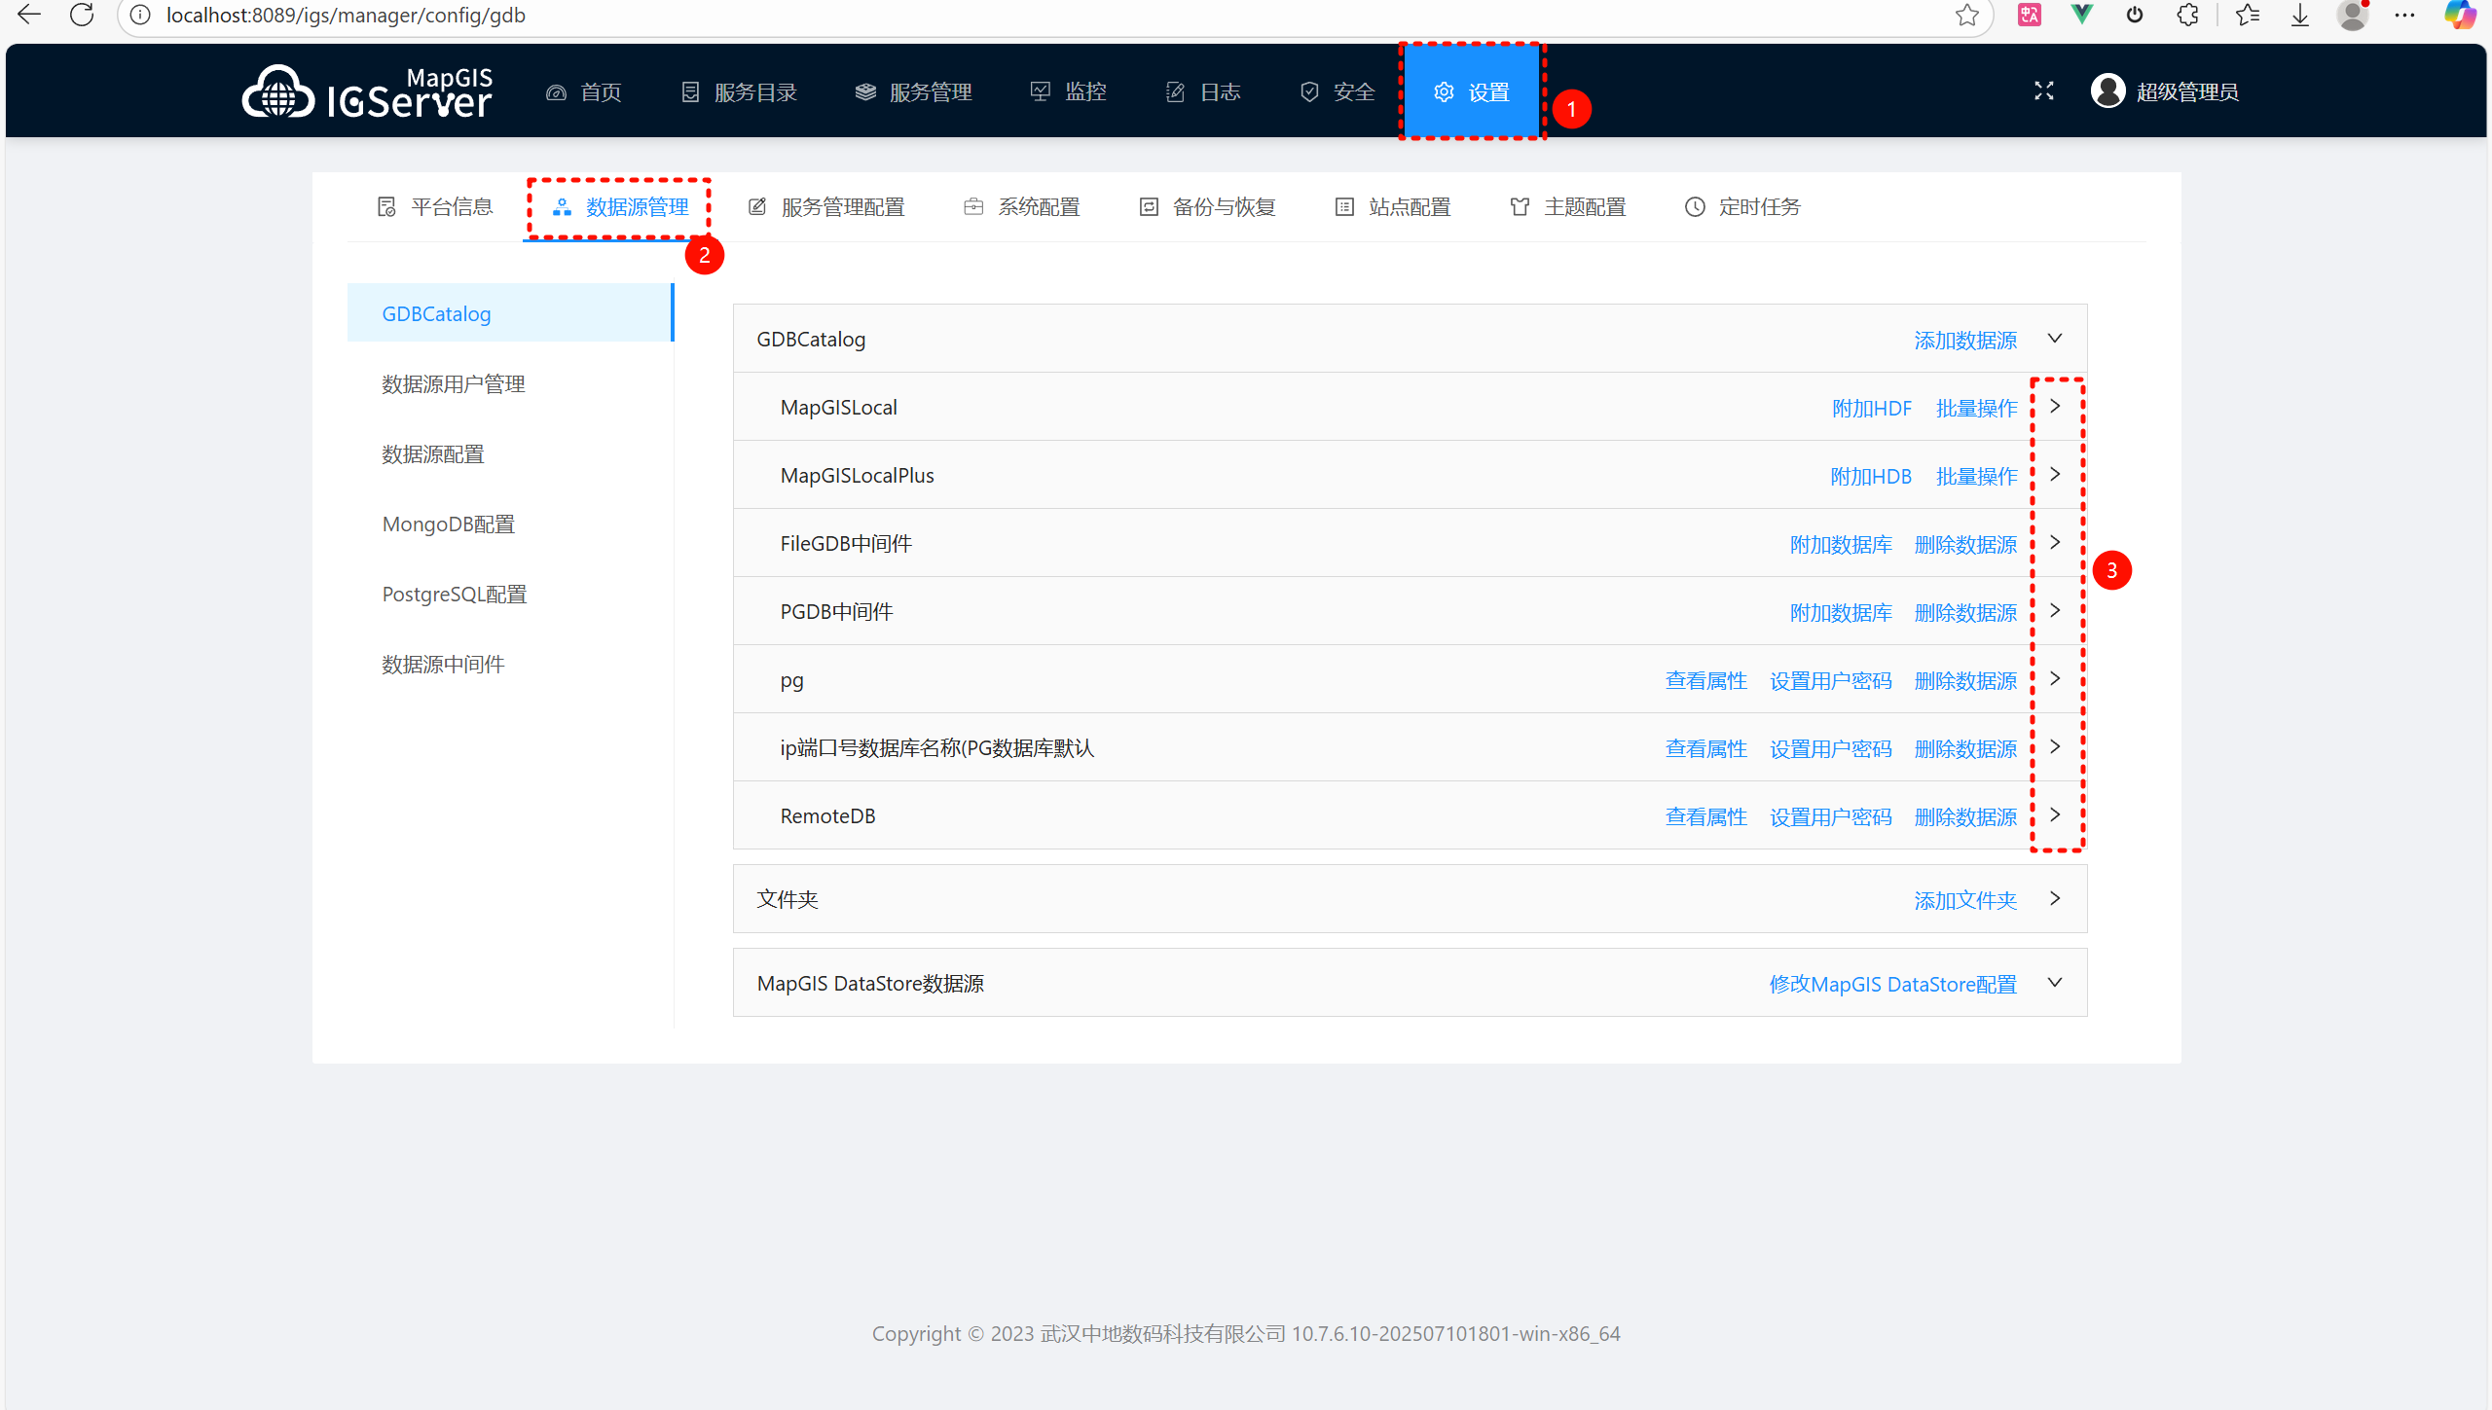Bookmark page with the star icon
The image size is (2492, 1410).
[1966, 16]
